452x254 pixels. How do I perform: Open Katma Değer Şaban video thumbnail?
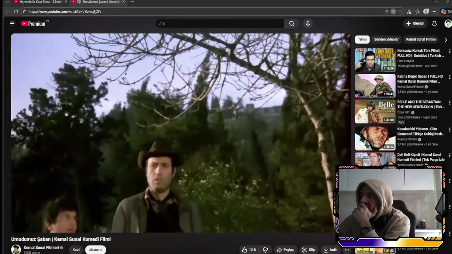click(375, 86)
